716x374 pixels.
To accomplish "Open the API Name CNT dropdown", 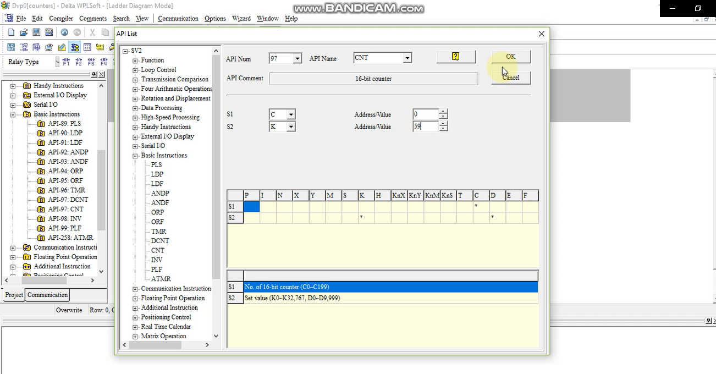I will click(x=407, y=58).
